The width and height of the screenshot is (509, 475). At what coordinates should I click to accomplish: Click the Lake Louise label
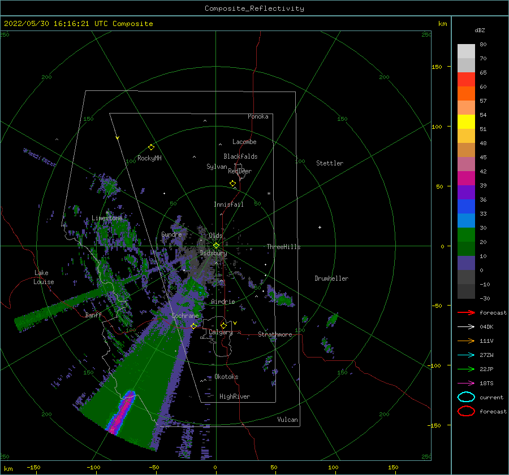[x=44, y=277]
